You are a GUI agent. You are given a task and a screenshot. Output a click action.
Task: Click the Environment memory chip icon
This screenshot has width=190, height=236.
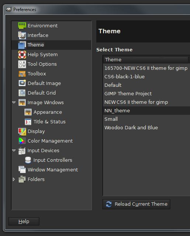(22, 25)
